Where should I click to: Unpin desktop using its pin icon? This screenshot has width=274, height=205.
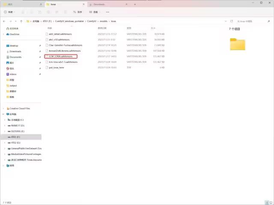pos(40,46)
